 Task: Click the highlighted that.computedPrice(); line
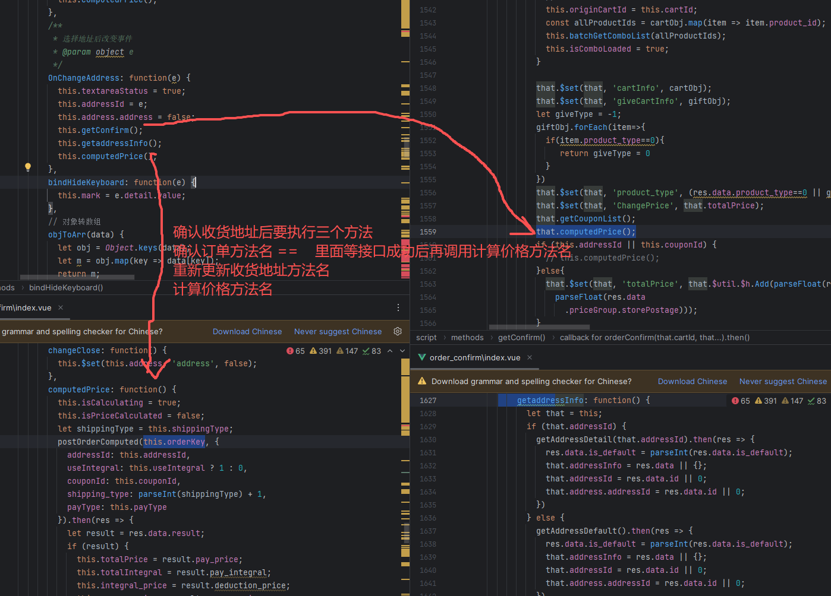coord(586,232)
